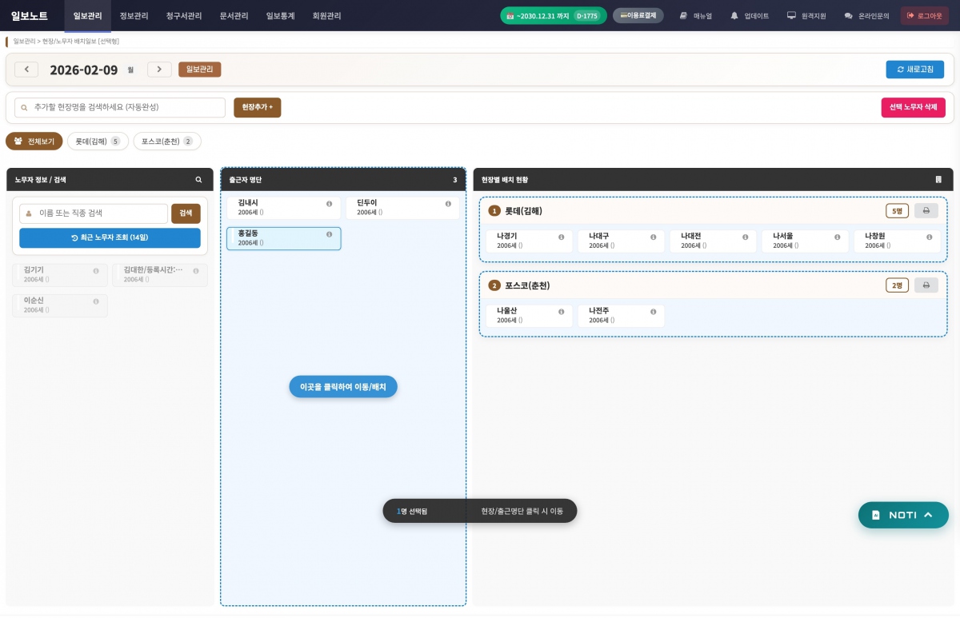Click the icon in the site status header
The width and height of the screenshot is (960, 618).
[x=938, y=180]
